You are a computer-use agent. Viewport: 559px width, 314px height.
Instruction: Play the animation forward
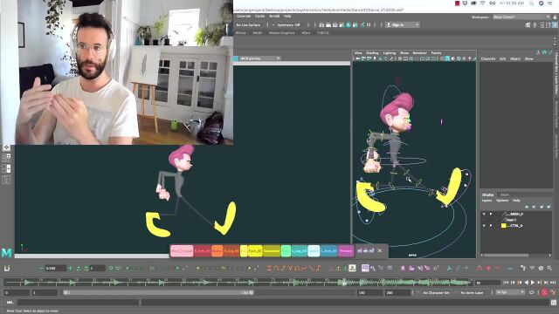(x=533, y=283)
